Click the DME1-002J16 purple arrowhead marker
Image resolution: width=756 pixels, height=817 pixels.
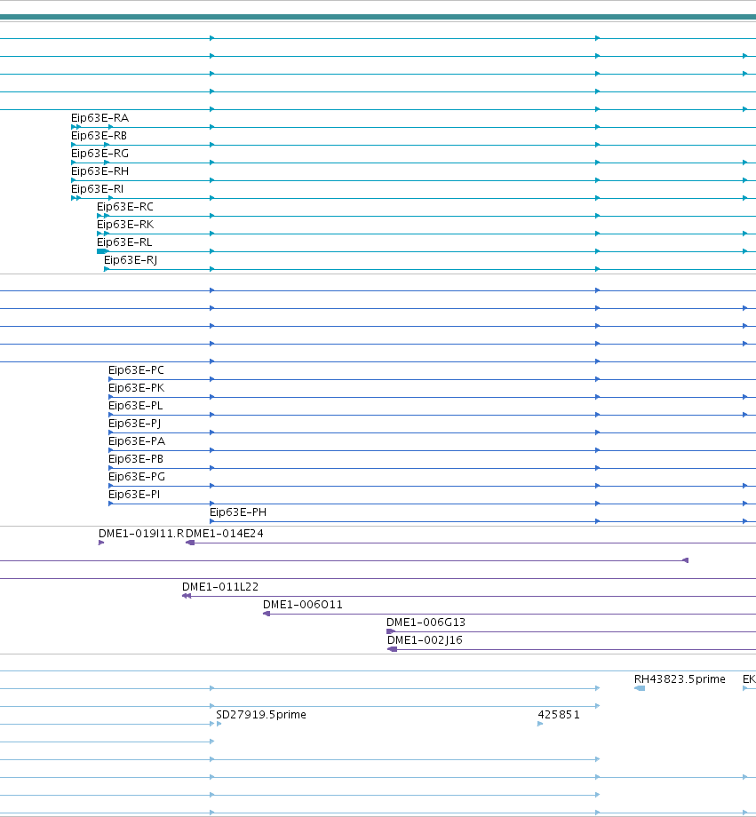[x=392, y=649]
